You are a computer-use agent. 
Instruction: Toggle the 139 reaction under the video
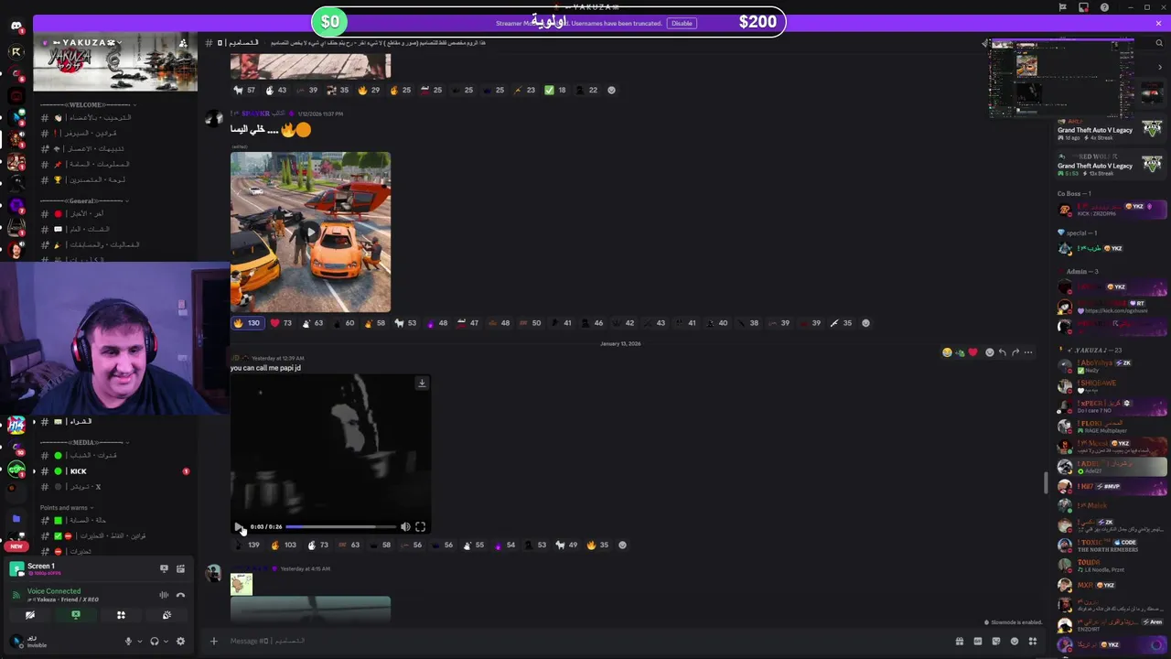coord(247,546)
